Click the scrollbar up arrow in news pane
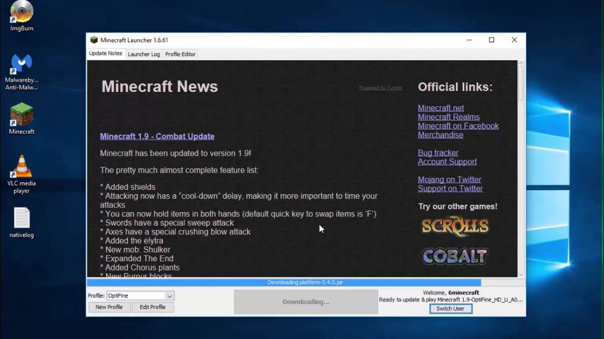 (521, 63)
